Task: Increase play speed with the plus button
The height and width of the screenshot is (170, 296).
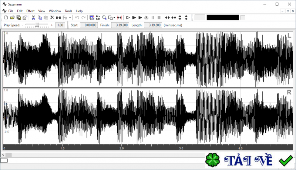Action: point(52,25)
